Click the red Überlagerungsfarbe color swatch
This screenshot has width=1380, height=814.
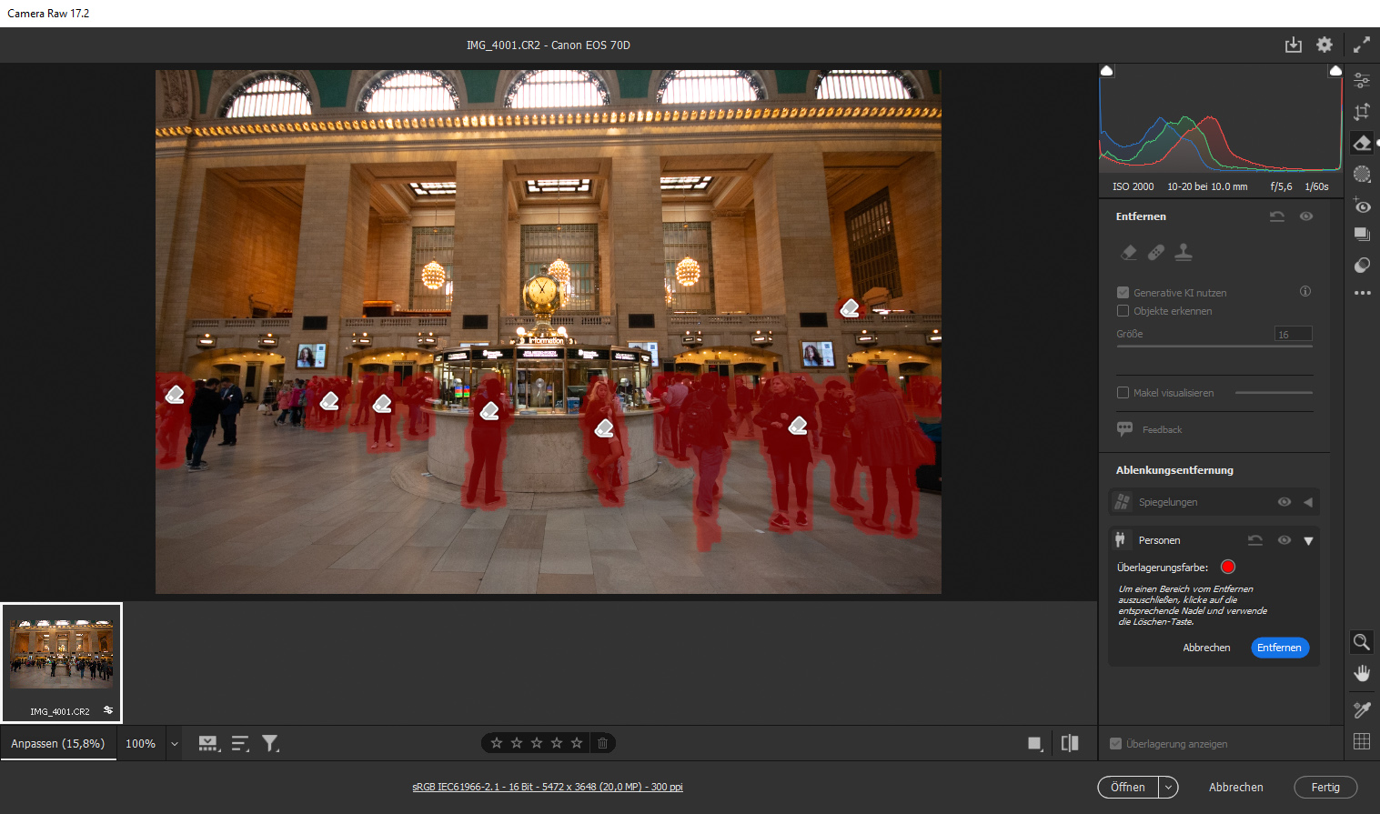(x=1227, y=567)
